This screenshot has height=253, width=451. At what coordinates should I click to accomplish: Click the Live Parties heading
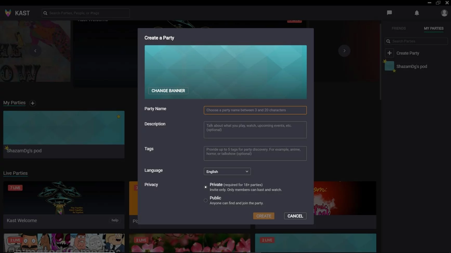coord(15,173)
